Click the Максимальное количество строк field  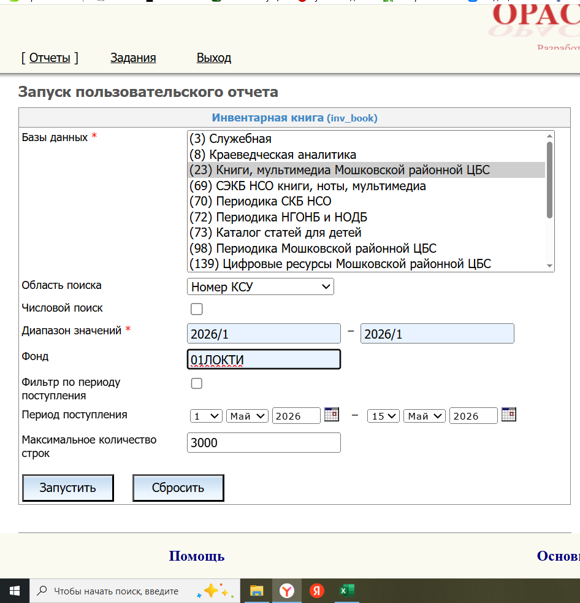point(264,442)
